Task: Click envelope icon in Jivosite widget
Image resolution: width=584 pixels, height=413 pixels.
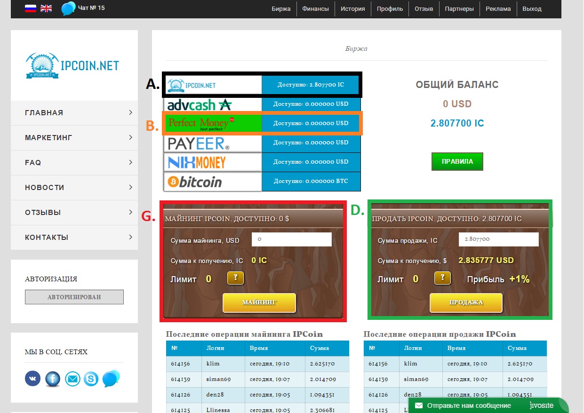Action: coord(418,405)
